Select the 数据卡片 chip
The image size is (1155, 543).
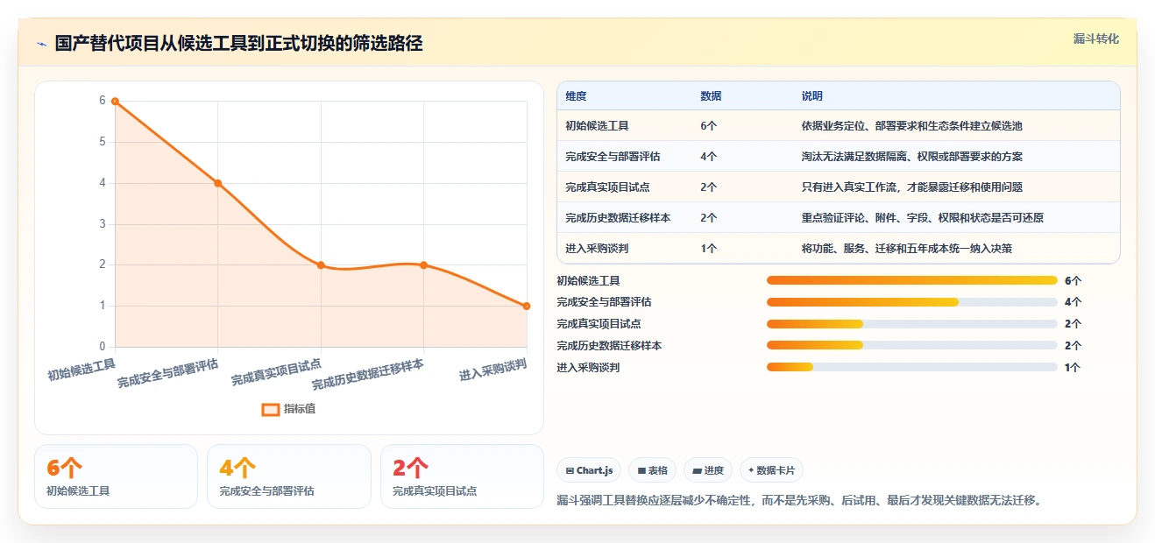771,470
